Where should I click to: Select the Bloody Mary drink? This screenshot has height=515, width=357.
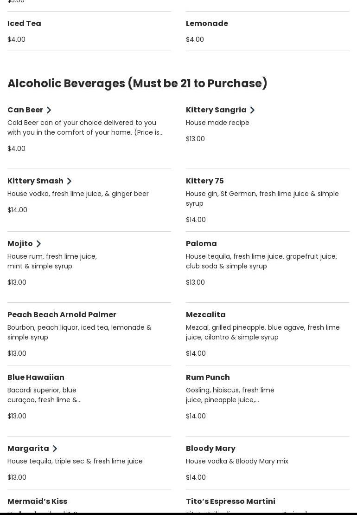268,463
